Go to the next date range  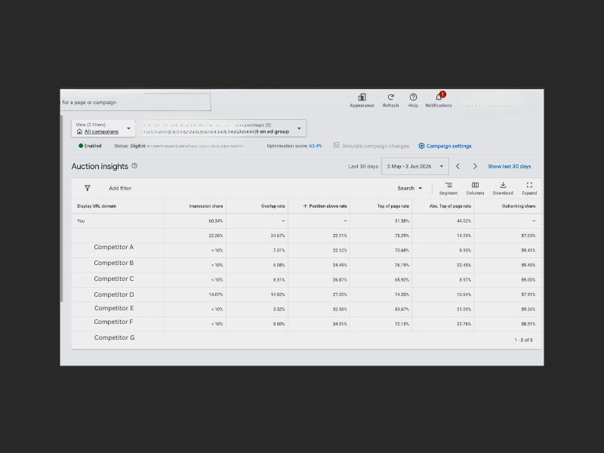point(475,166)
